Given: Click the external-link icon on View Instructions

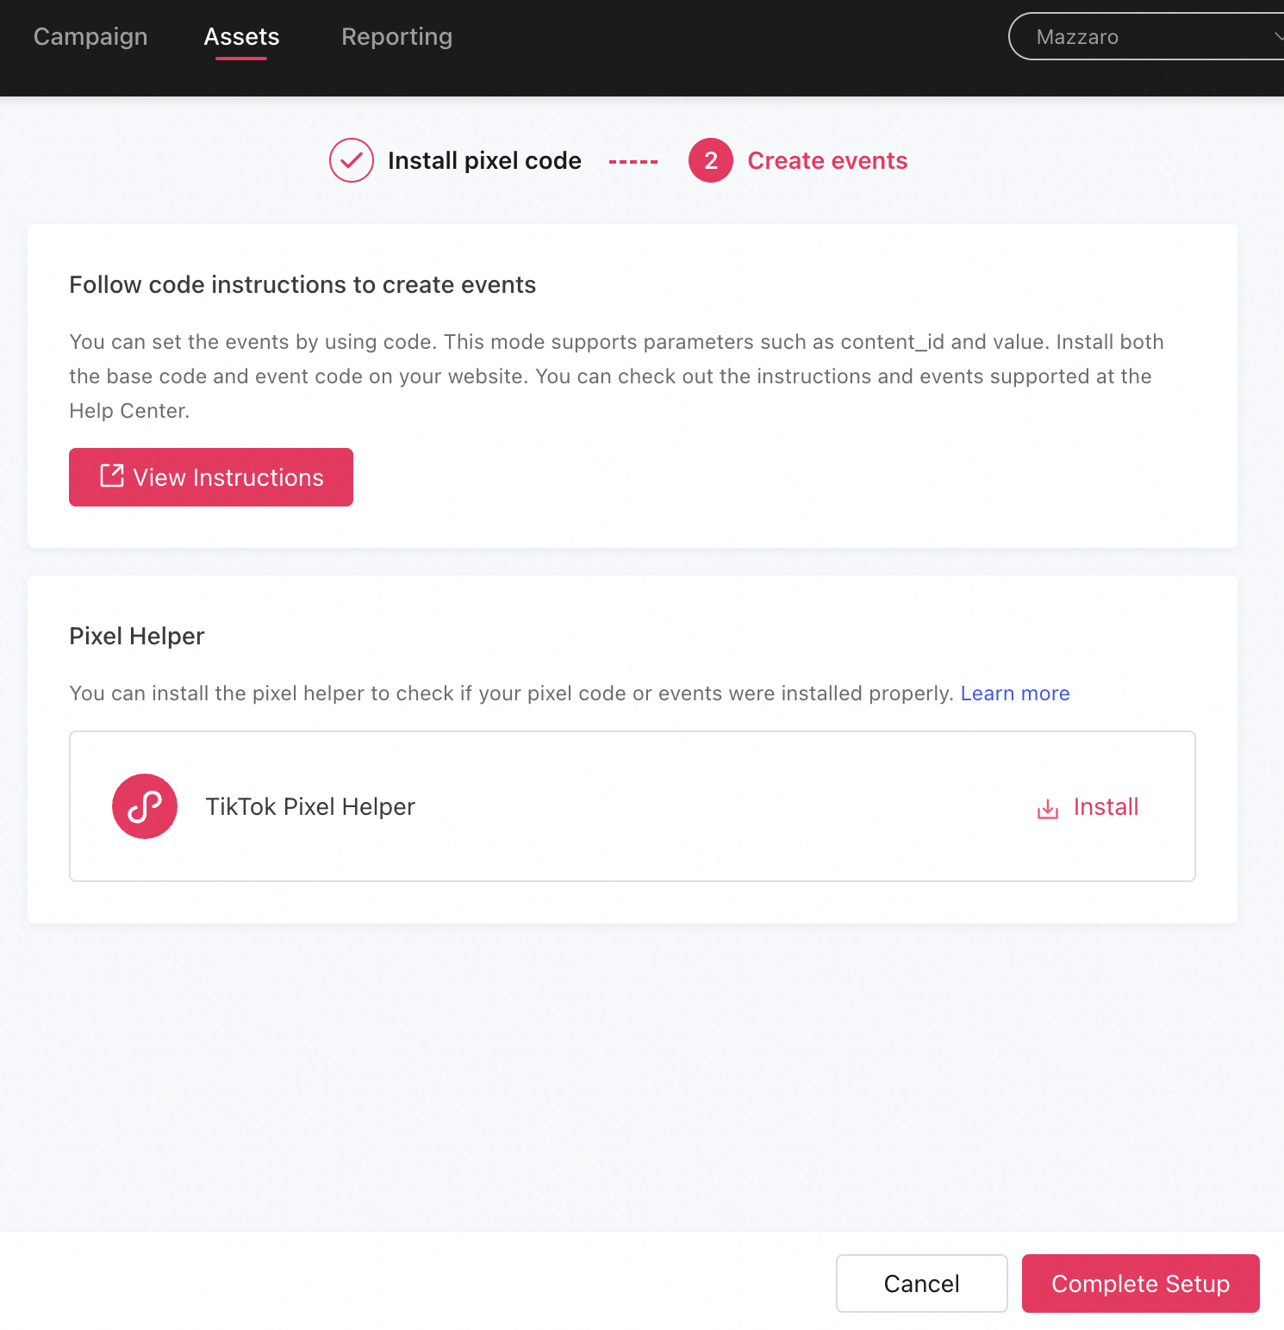Looking at the screenshot, I should [x=112, y=476].
